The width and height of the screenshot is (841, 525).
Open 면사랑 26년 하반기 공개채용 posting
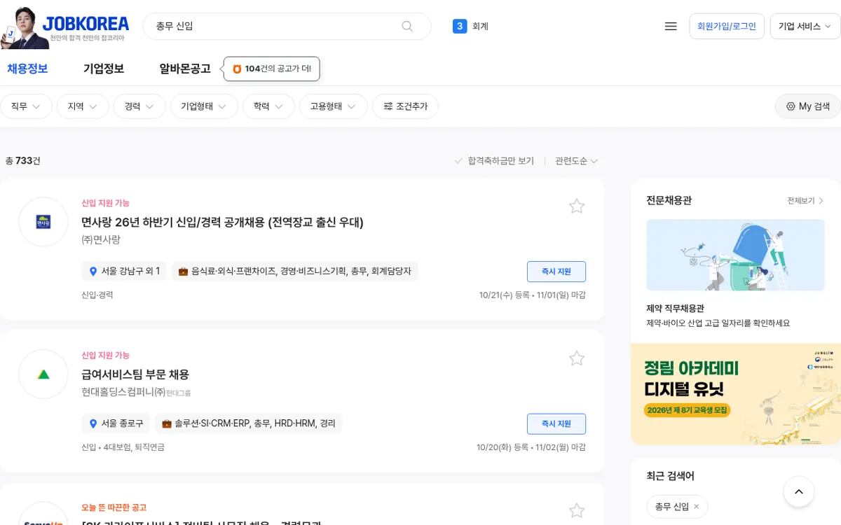(x=222, y=223)
